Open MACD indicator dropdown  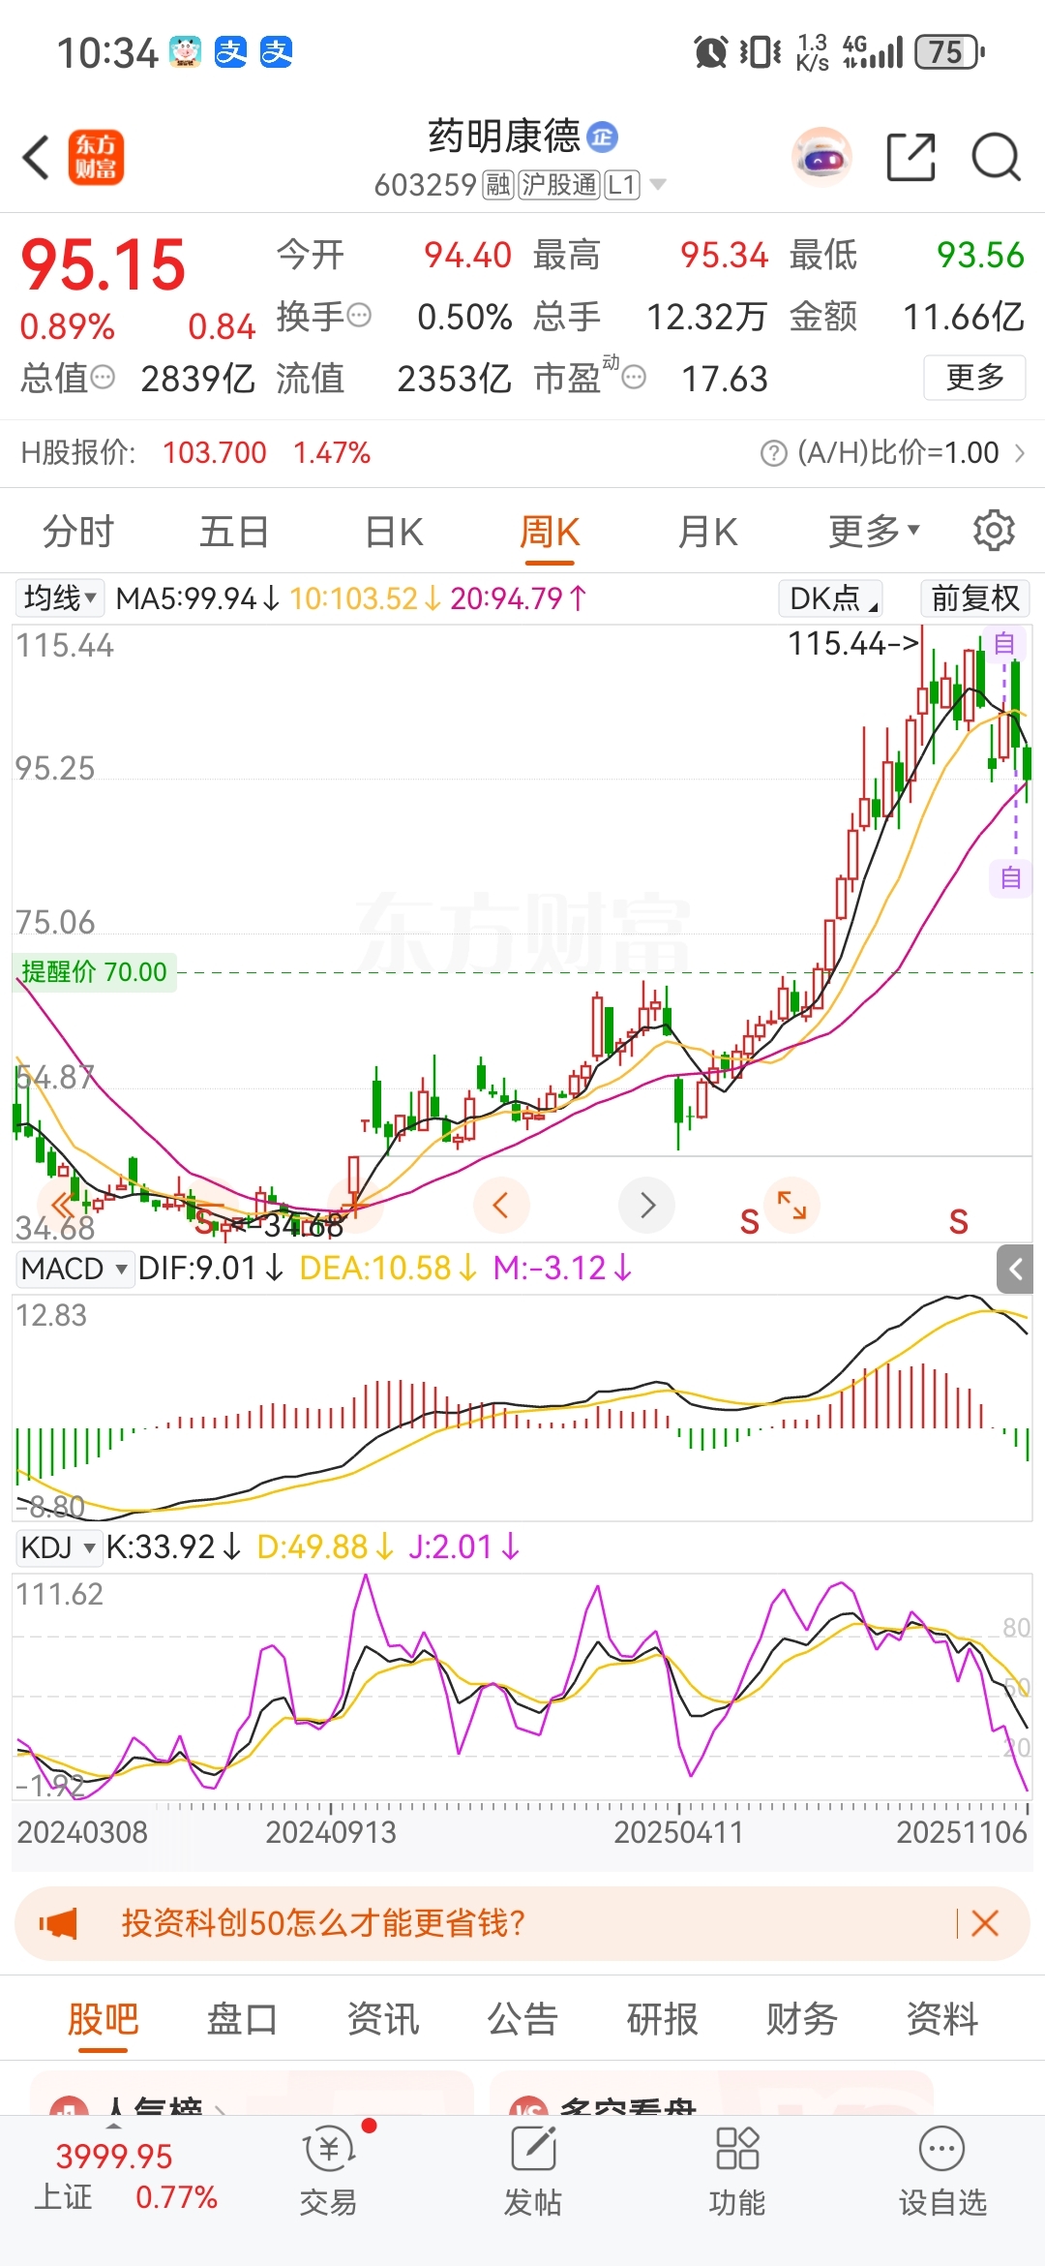pyautogui.click(x=75, y=1269)
